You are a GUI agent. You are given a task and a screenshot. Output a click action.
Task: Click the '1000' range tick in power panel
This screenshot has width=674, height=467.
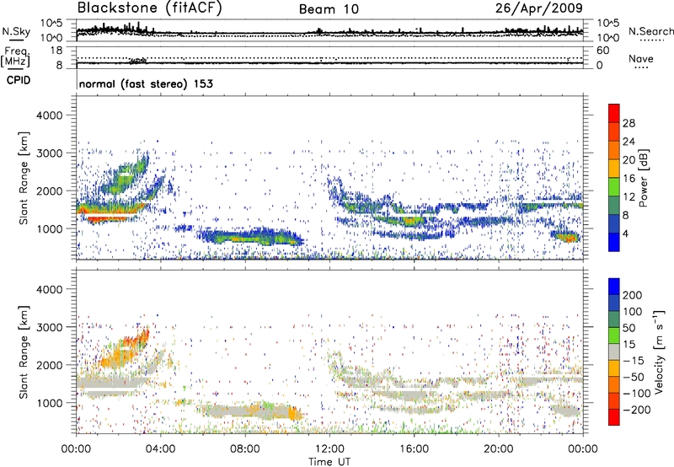click(49, 228)
